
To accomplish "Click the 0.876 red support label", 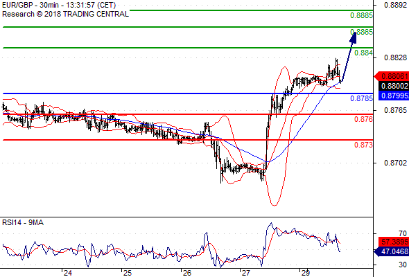I will tap(363, 119).
